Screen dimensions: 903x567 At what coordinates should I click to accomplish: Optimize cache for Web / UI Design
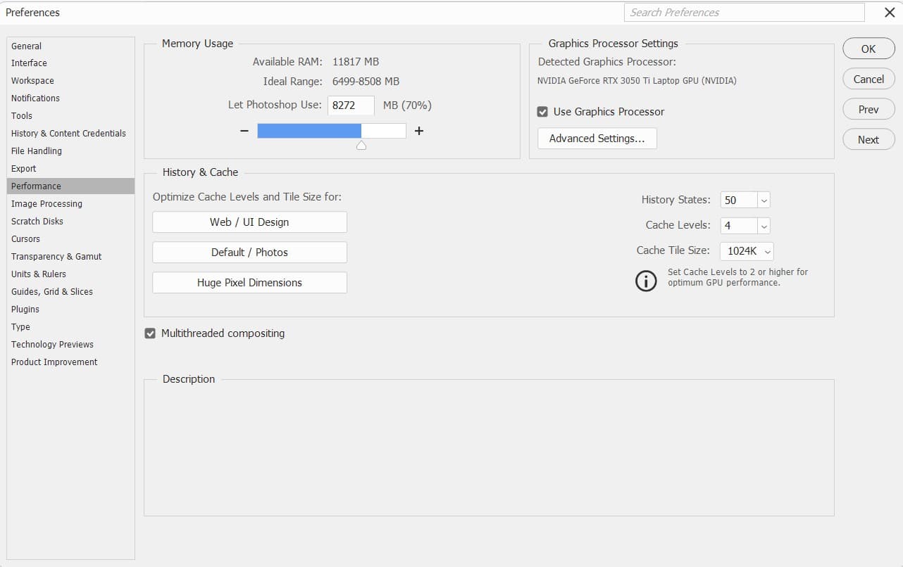249,222
